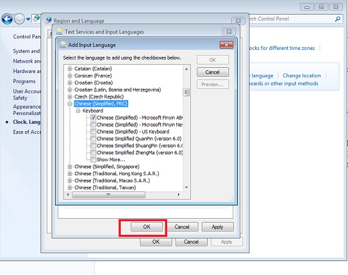348x275 pixels.
Task: Close the Region and Language window
Action: click(238, 21)
